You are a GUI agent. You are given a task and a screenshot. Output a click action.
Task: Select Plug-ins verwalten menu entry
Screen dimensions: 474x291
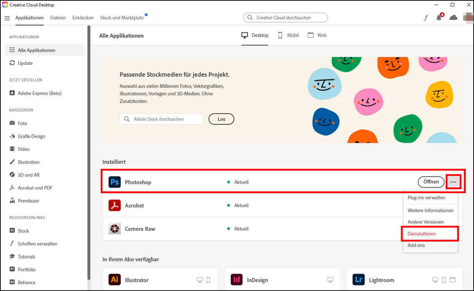426,198
